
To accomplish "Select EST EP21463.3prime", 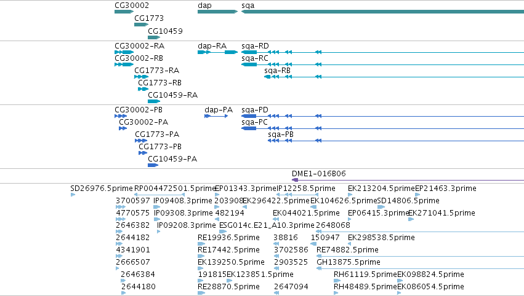I will pos(445,189).
